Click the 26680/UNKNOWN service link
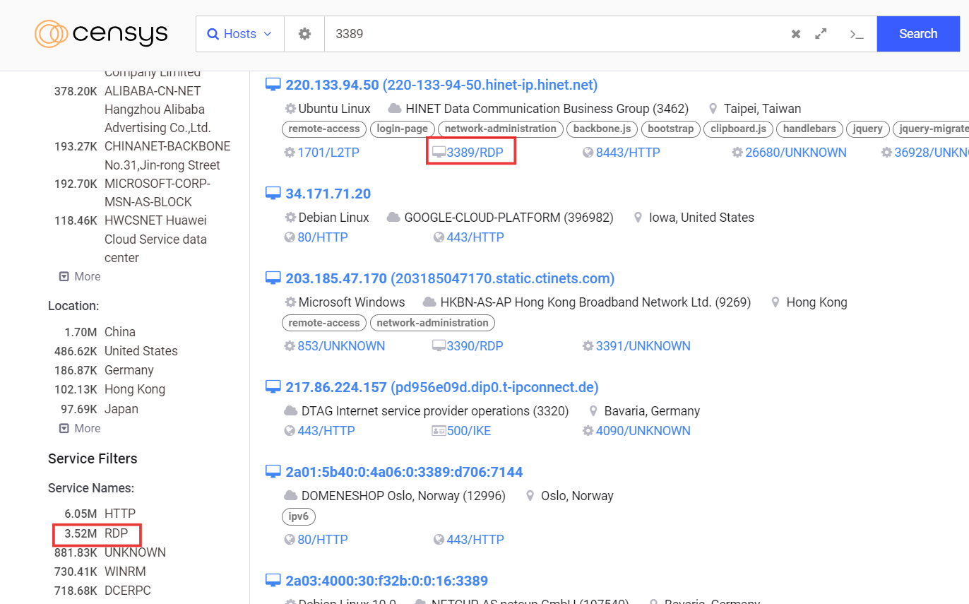Image resolution: width=969 pixels, height=604 pixels. coord(795,153)
